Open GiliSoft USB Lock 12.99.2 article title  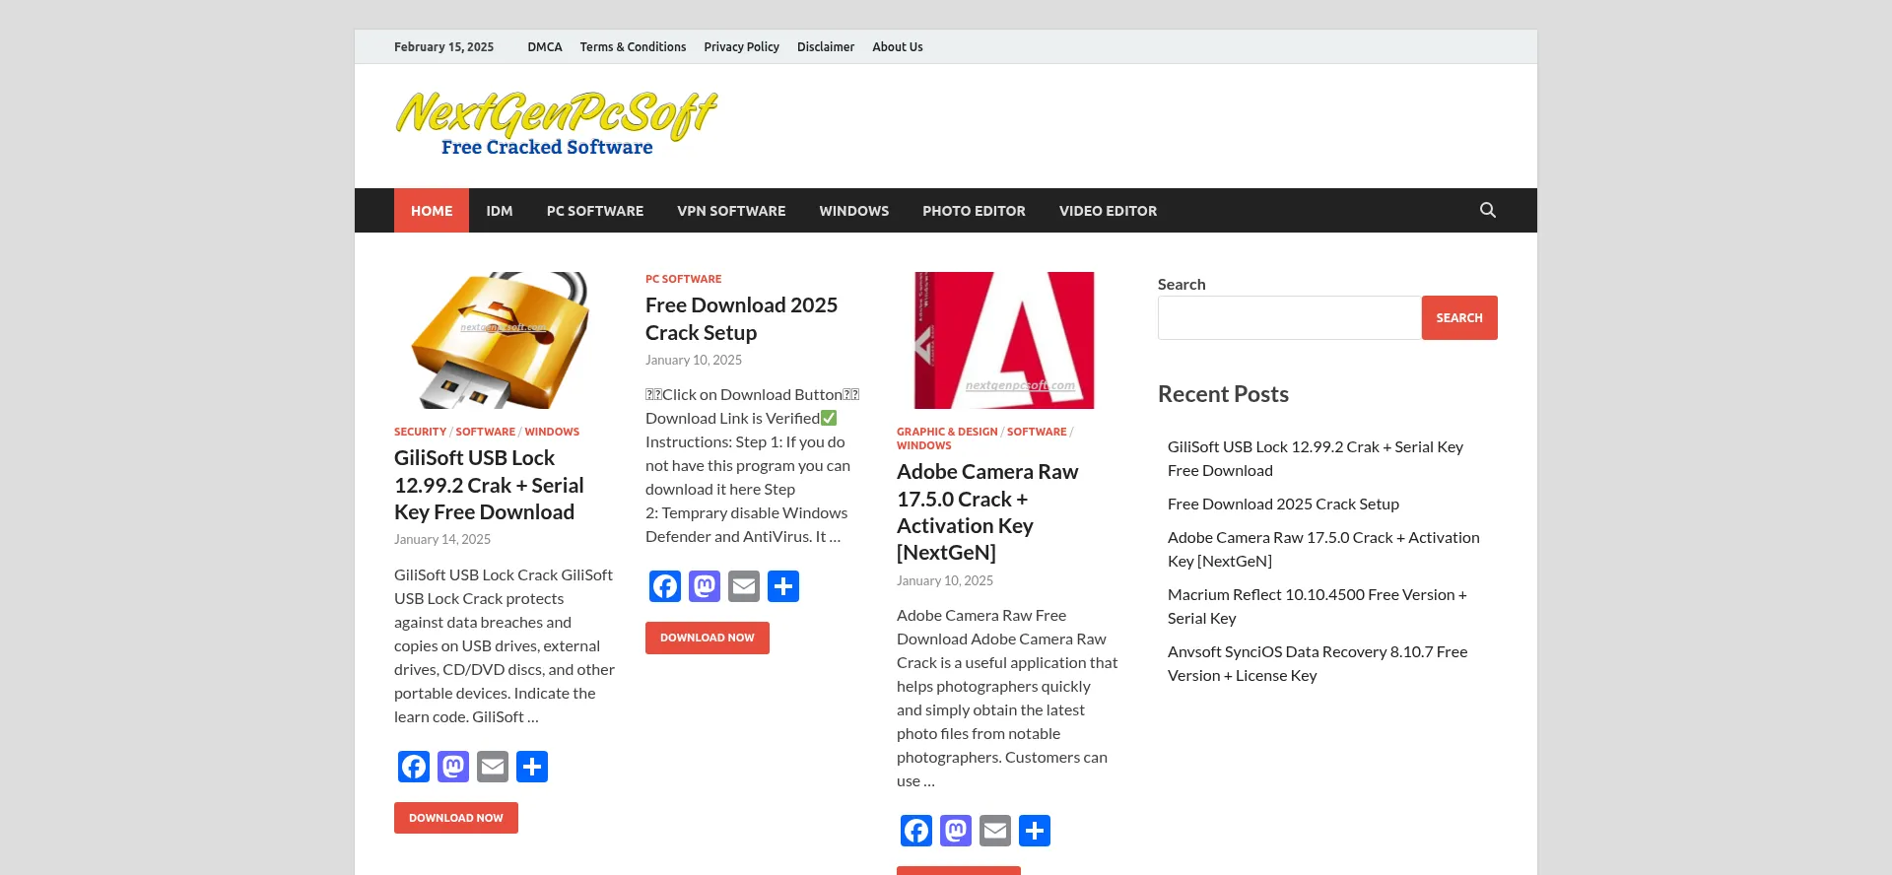[x=489, y=485]
